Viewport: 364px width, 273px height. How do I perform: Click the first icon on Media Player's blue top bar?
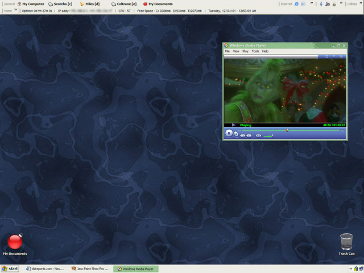click(x=326, y=57)
